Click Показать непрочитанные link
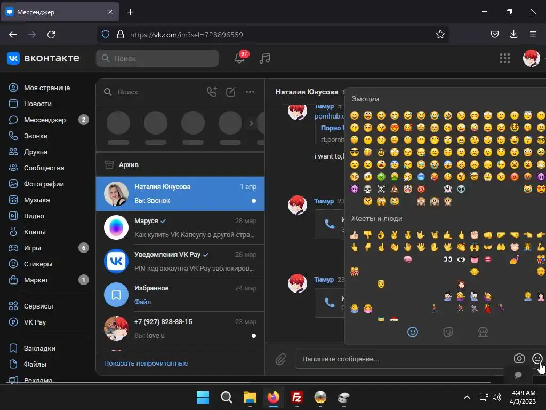 pos(146,363)
